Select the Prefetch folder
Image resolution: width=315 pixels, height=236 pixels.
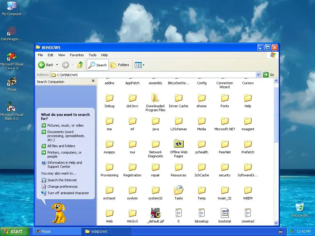click(248, 147)
